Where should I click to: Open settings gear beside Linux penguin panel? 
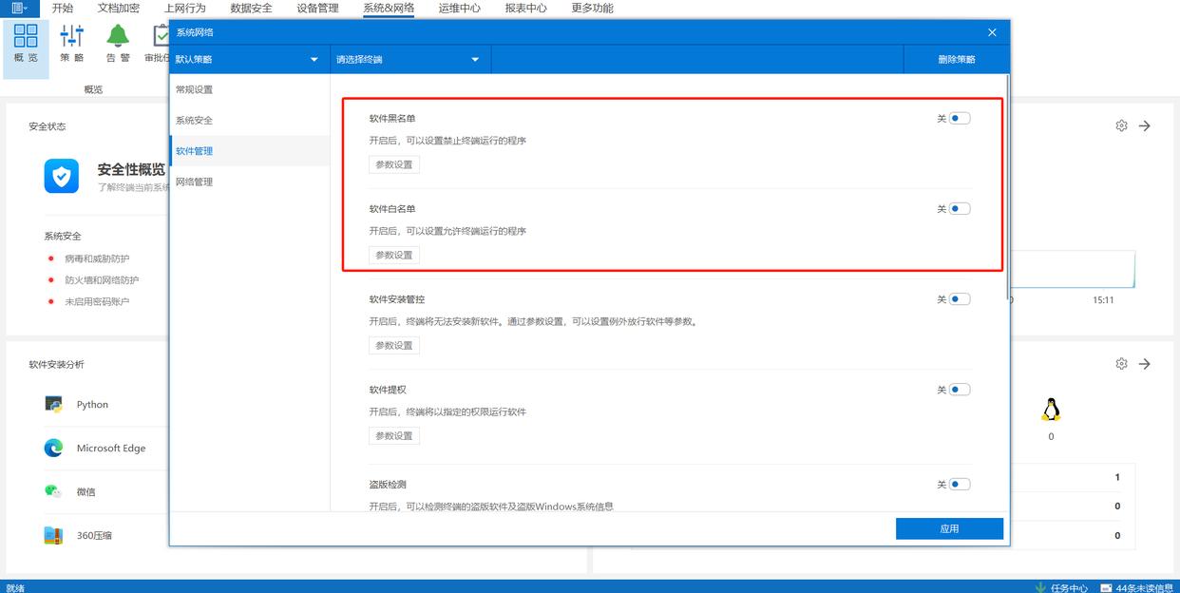1121,364
